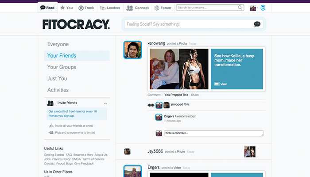Open Jay3686's small avatar
This screenshot has width=310, height=177.
pyautogui.click(x=128, y=151)
